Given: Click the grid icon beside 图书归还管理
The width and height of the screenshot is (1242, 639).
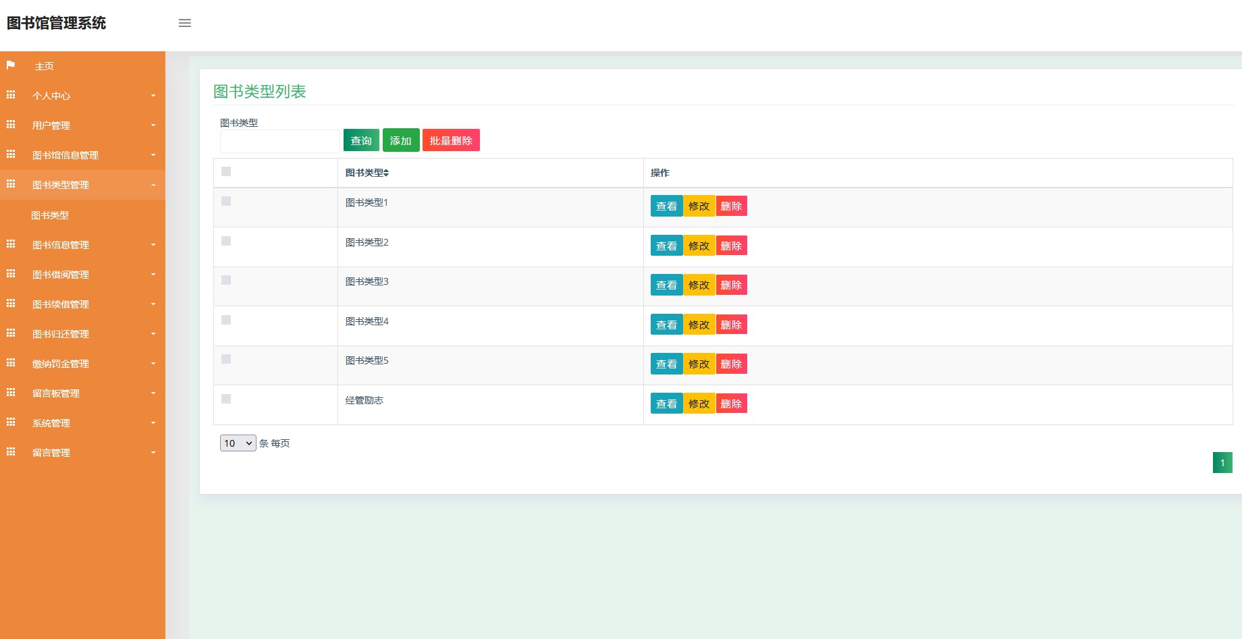Looking at the screenshot, I should coord(11,333).
